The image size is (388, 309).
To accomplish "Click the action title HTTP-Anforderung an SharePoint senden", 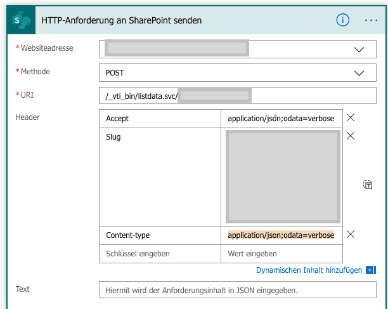I will pos(122,20).
